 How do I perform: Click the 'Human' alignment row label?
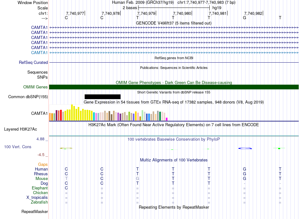(41, 169)
